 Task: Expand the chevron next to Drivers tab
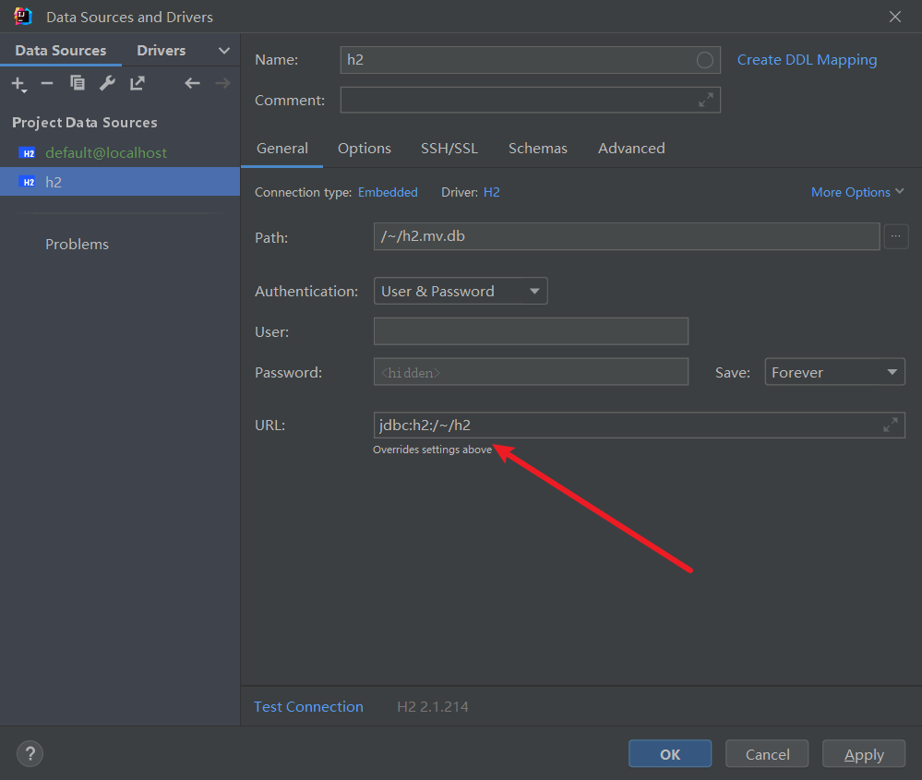click(224, 51)
